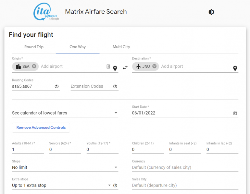Expand See calendar of lowest fares dropdown

[x=65, y=113]
